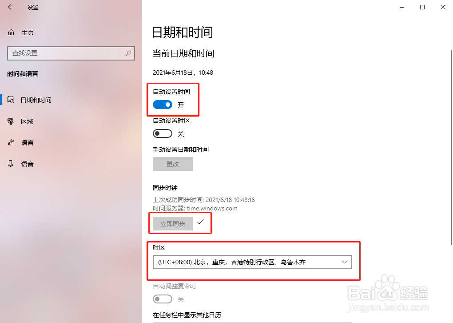Screen dimensions: 453x323
Task: Maximize the Settings window
Action: pos(422,7)
